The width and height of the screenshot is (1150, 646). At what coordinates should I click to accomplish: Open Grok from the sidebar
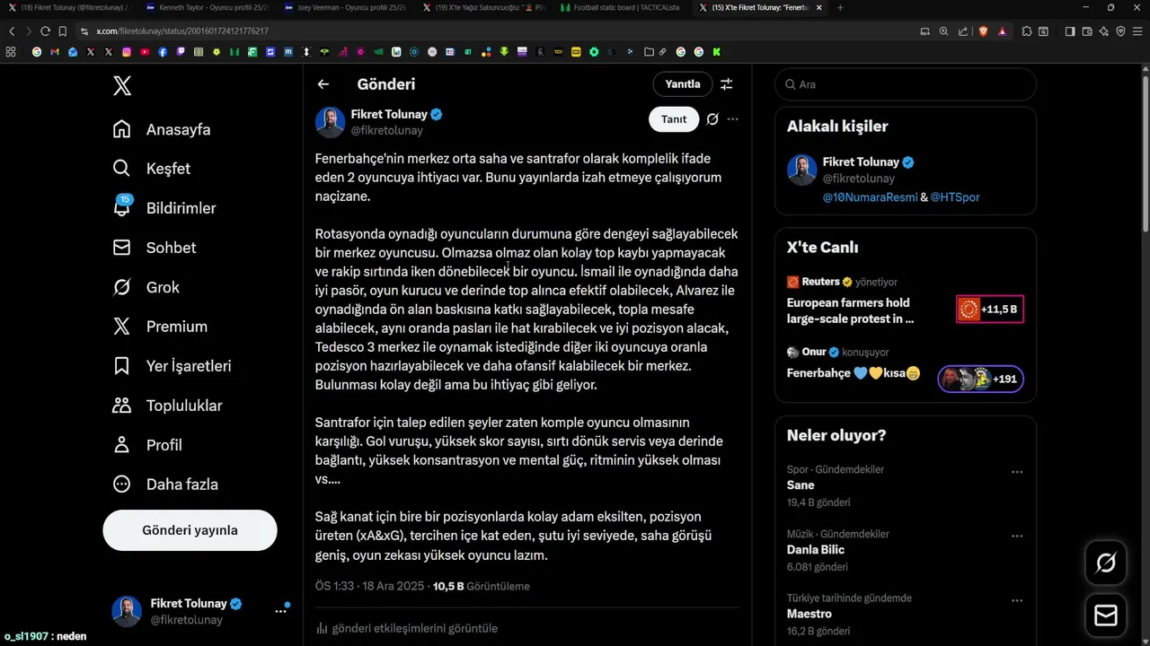146,287
